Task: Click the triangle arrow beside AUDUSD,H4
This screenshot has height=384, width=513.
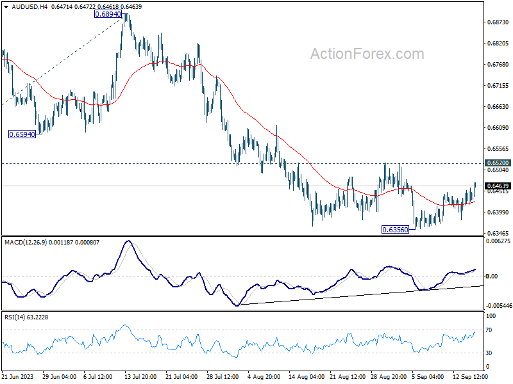Action: (6, 7)
